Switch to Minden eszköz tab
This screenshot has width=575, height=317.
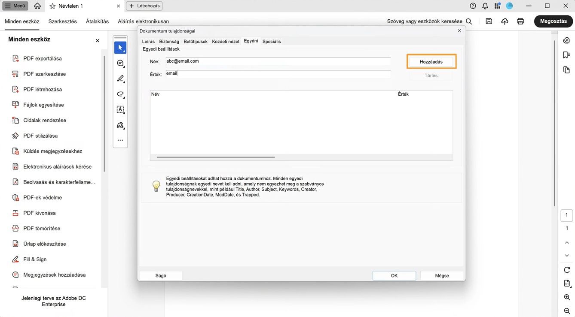22,21
